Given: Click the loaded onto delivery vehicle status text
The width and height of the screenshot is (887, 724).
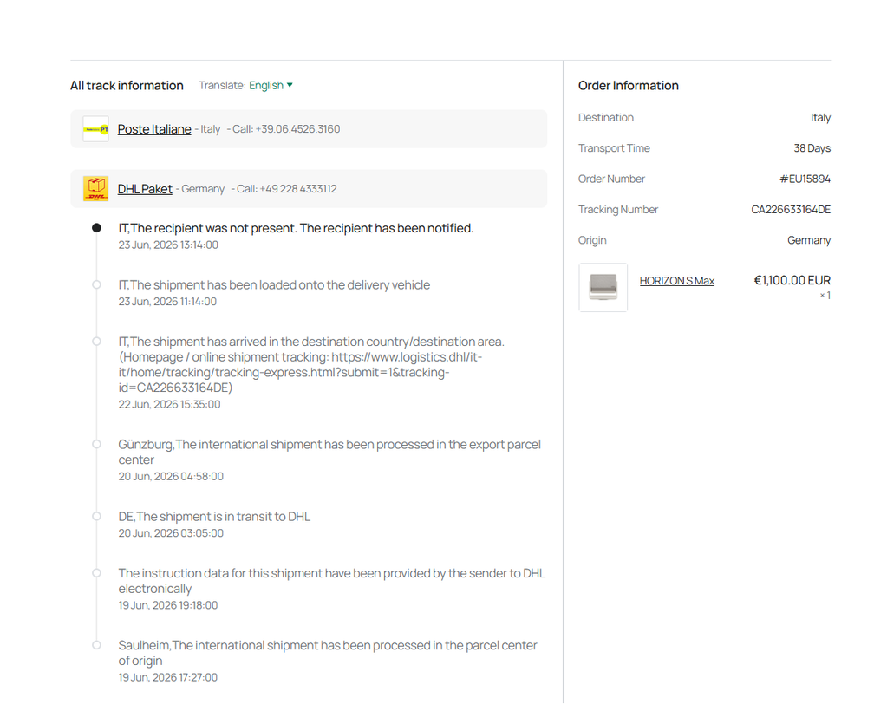Looking at the screenshot, I should (x=274, y=284).
